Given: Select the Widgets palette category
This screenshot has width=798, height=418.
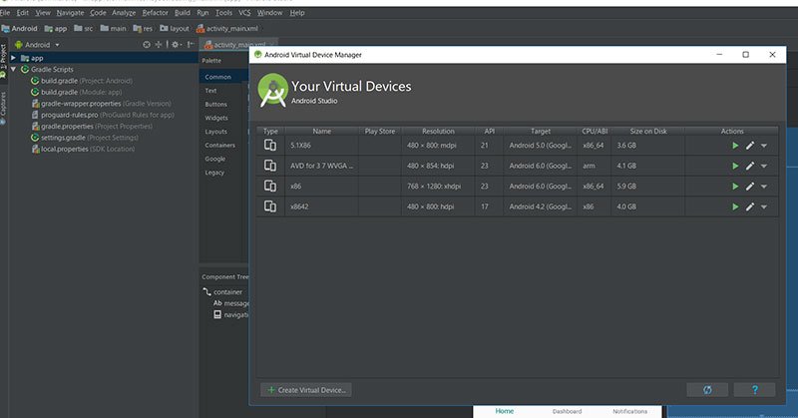Looking at the screenshot, I should click(x=216, y=118).
